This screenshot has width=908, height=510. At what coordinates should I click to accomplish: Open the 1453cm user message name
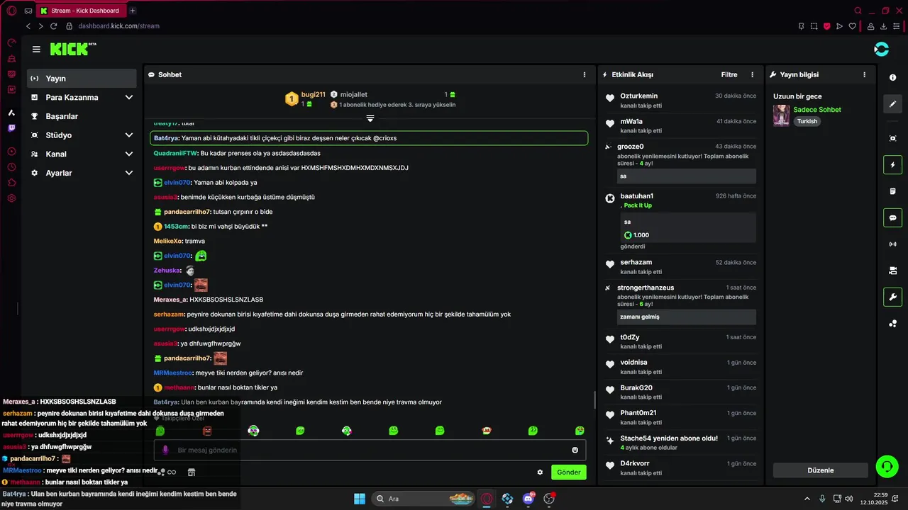point(176,227)
